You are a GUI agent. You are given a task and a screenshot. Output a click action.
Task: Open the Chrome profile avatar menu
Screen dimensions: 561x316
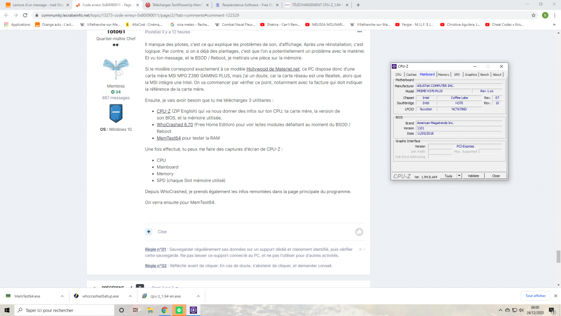click(545, 15)
